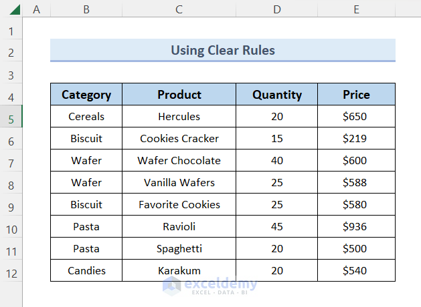
Task: Select the Hercules product cell
Action: click(x=179, y=117)
